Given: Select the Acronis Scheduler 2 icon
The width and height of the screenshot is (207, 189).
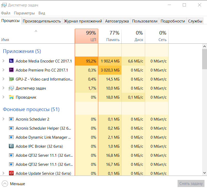Looking at the screenshot, I should 11,119.
